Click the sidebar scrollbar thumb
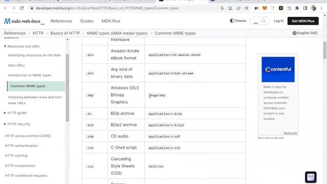 67,87
